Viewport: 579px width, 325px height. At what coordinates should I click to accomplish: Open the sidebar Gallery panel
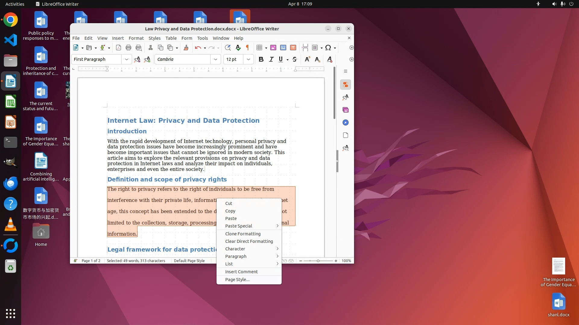[x=346, y=110]
